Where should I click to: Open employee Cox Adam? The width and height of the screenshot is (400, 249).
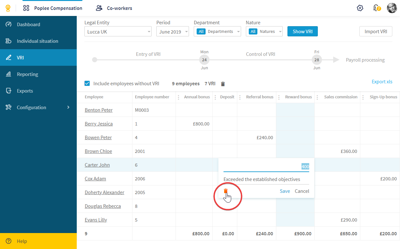pyautogui.click(x=95, y=179)
